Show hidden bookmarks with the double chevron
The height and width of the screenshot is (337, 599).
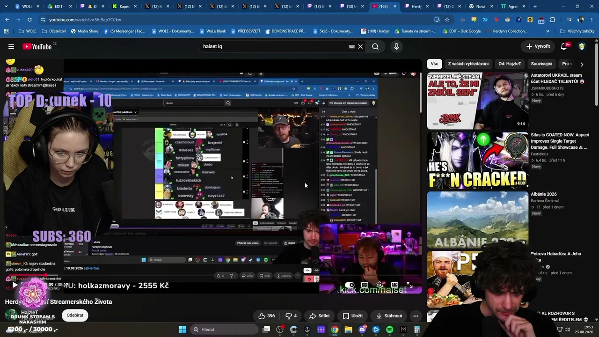click(x=548, y=31)
